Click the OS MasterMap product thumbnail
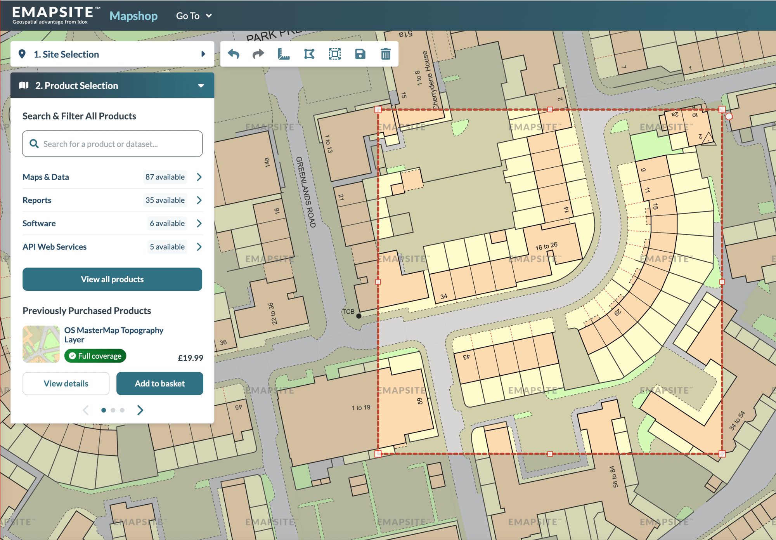 41,344
